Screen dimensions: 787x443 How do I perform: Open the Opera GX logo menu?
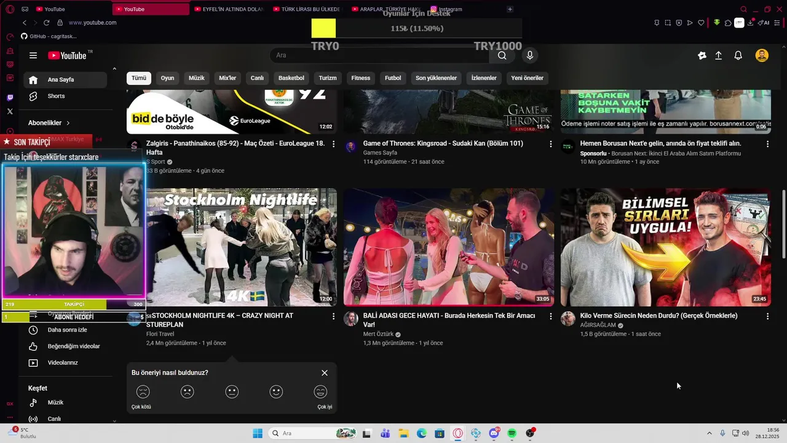9,9
